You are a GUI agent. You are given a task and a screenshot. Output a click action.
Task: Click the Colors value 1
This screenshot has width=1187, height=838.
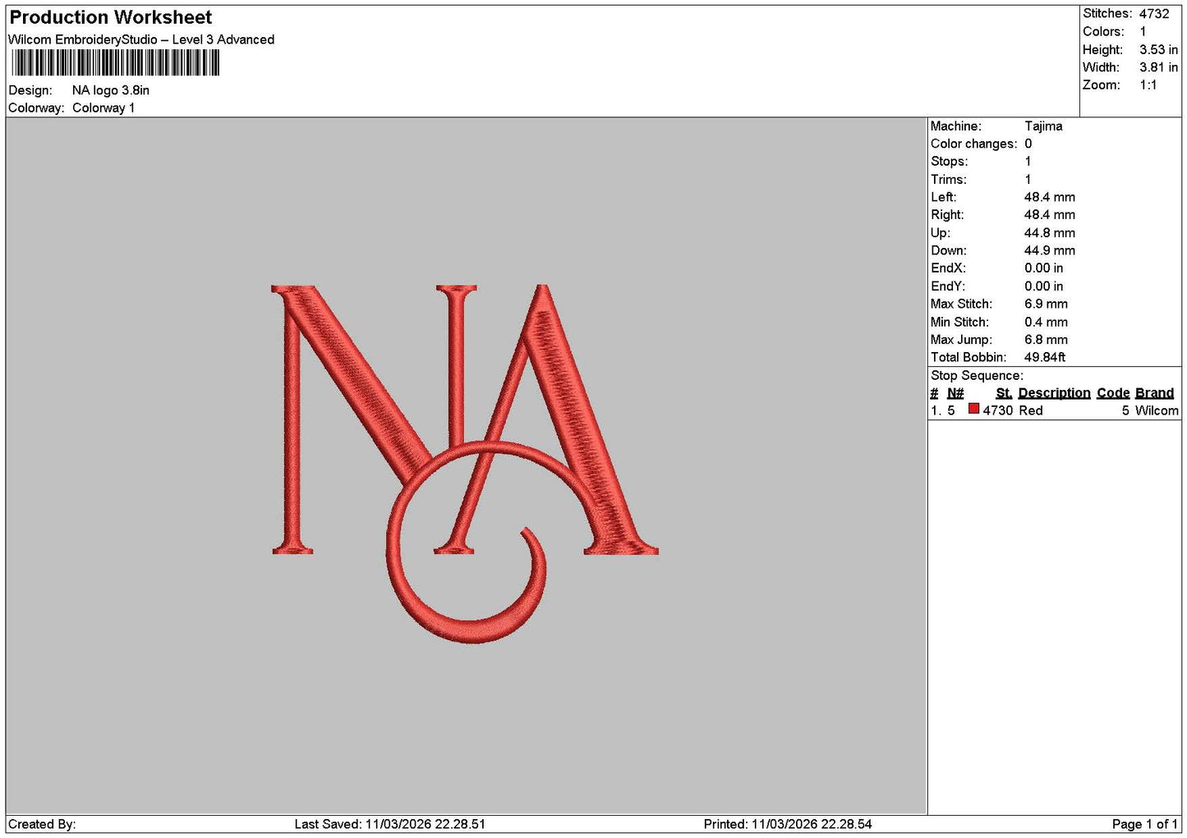(1143, 31)
